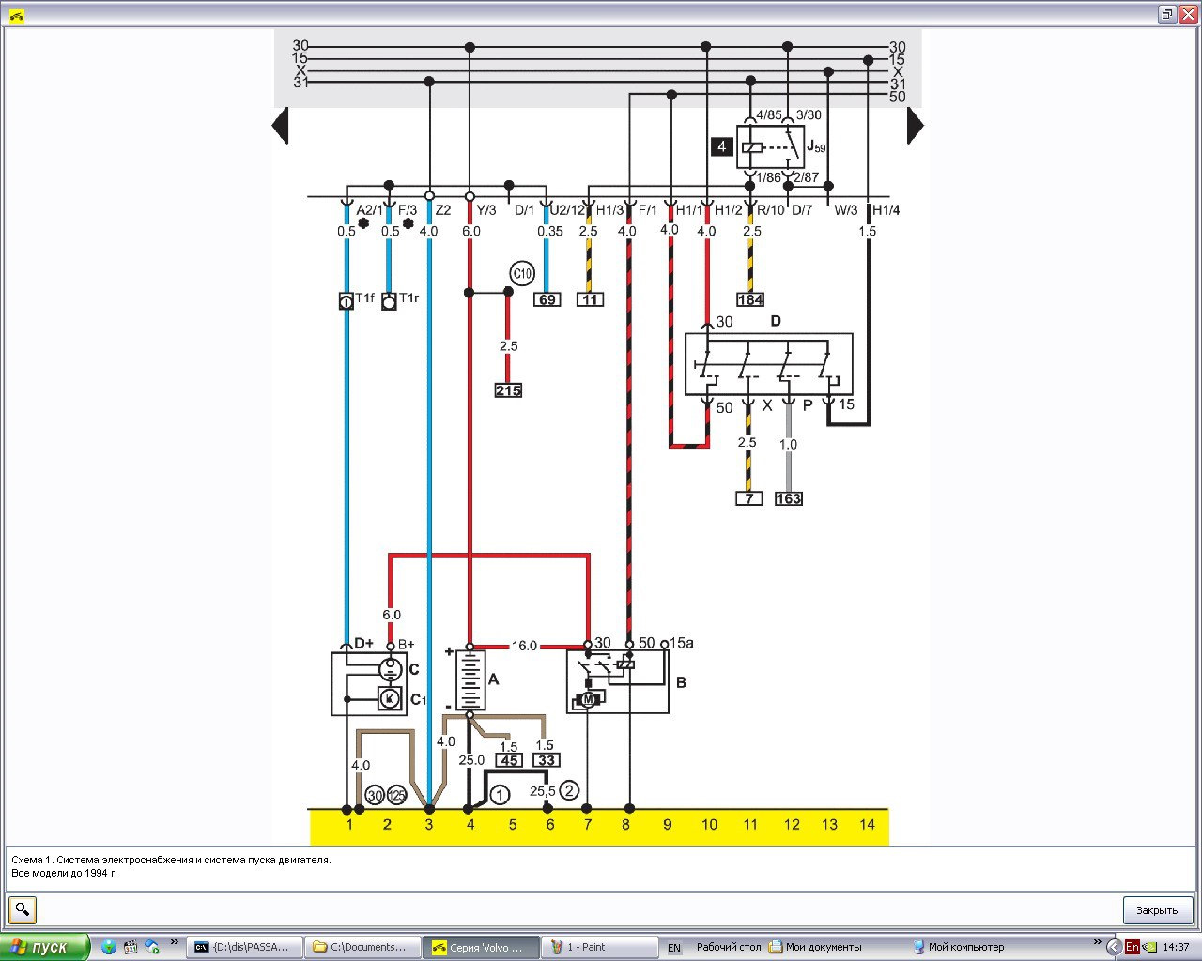The image size is (1202, 961).
Task: Click the C10 circled marker
Action: tap(522, 274)
